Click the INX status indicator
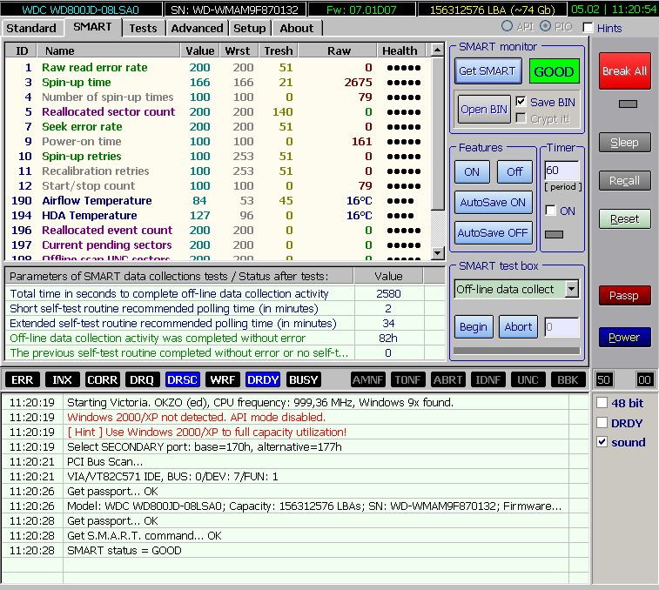The height and width of the screenshot is (590, 659). pos(62,379)
